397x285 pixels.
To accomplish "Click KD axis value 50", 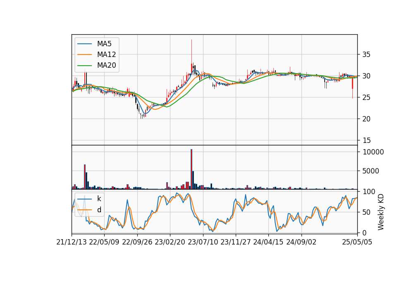I will 367,212.
